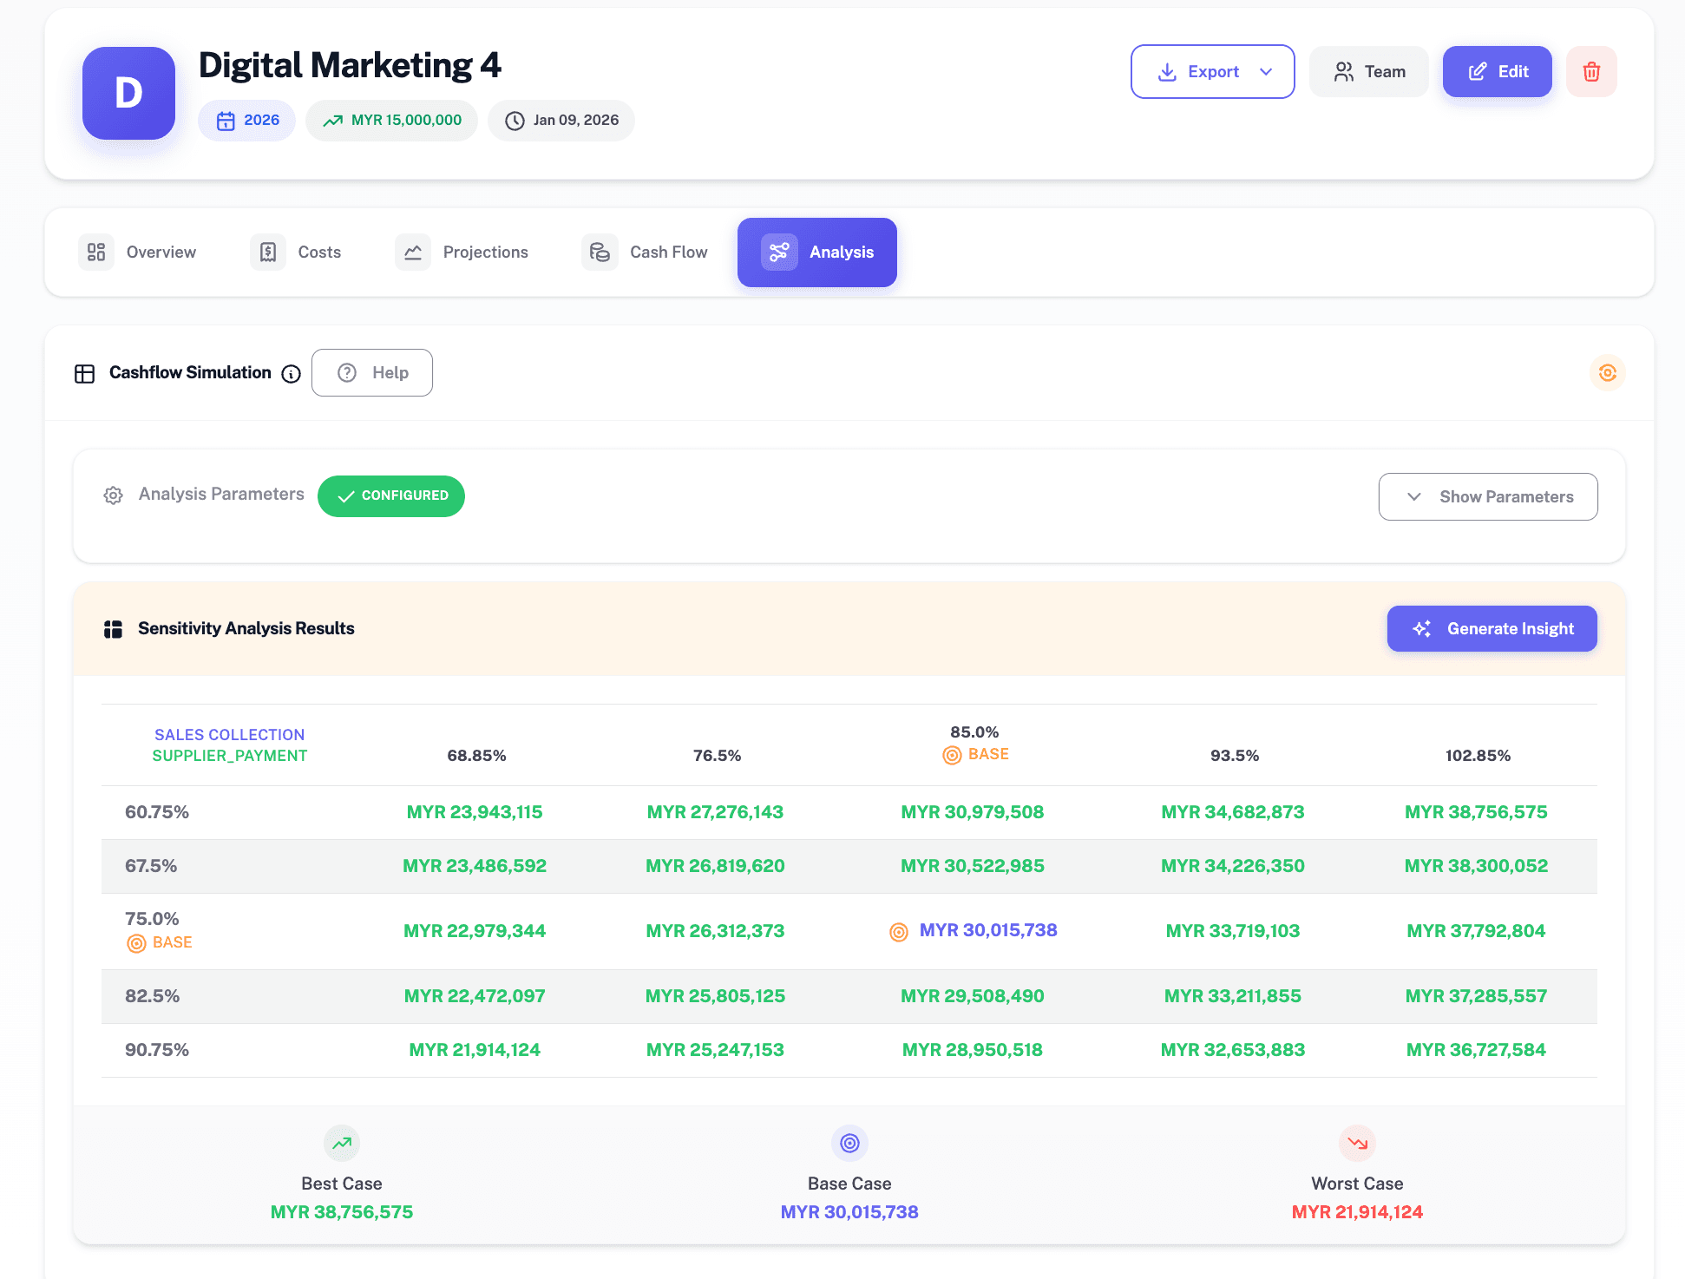Click the Base Case target icon
The width and height of the screenshot is (1685, 1279).
849,1144
